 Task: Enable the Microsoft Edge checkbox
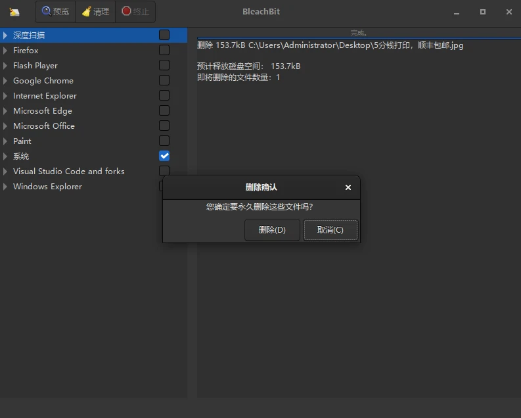164,110
